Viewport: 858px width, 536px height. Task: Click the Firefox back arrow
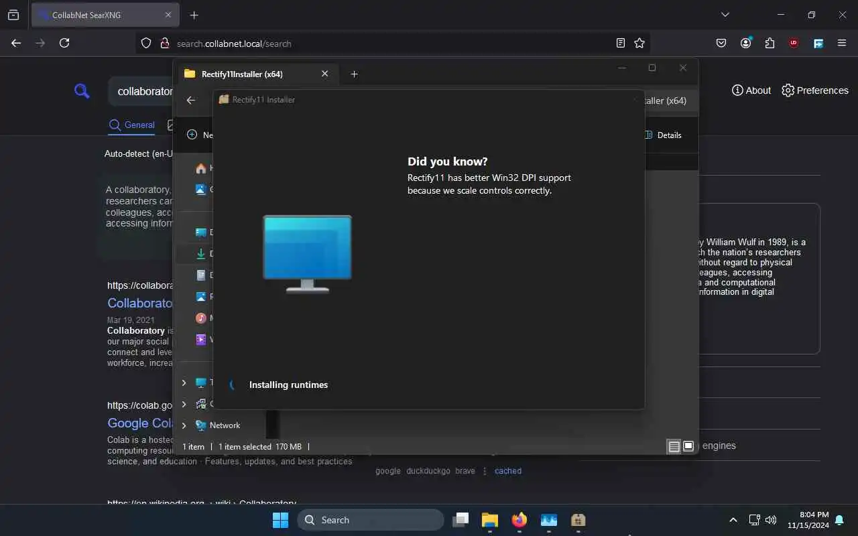(x=16, y=43)
